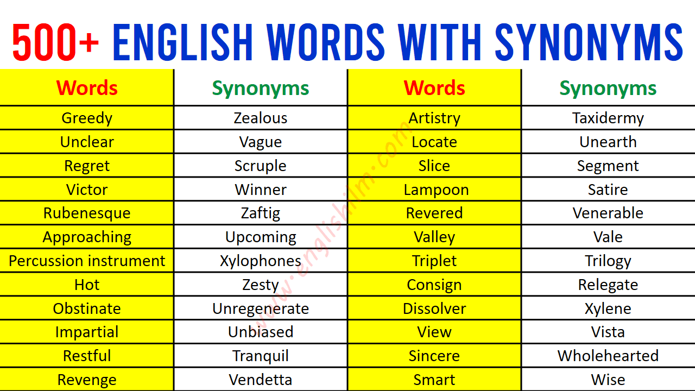The width and height of the screenshot is (695, 391).
Task: Select the 'Percussion instrument' cell
Action: click(87, 261)
